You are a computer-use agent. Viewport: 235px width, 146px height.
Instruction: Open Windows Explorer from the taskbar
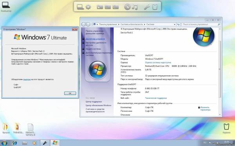[25, 143]
